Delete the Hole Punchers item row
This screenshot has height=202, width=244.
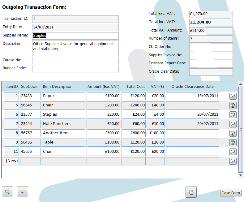[233, 124]
